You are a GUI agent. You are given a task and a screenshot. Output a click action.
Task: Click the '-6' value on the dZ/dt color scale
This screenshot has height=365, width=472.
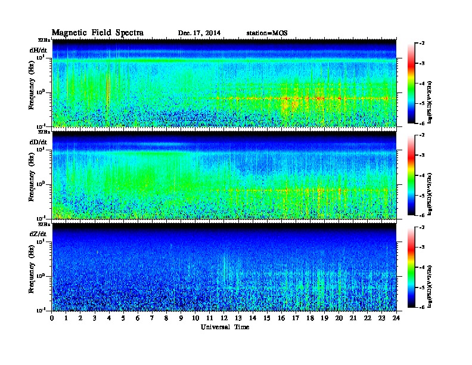[x=422, y=307]
